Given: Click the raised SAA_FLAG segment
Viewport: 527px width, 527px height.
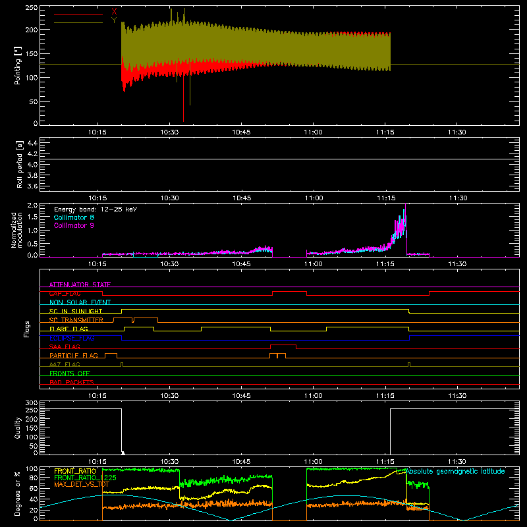Looking at the screenshot, I should (x=283, y=345).
